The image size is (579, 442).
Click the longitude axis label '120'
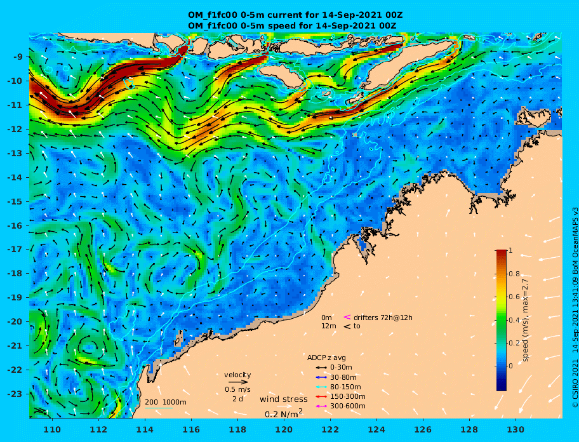pos(284,429)
